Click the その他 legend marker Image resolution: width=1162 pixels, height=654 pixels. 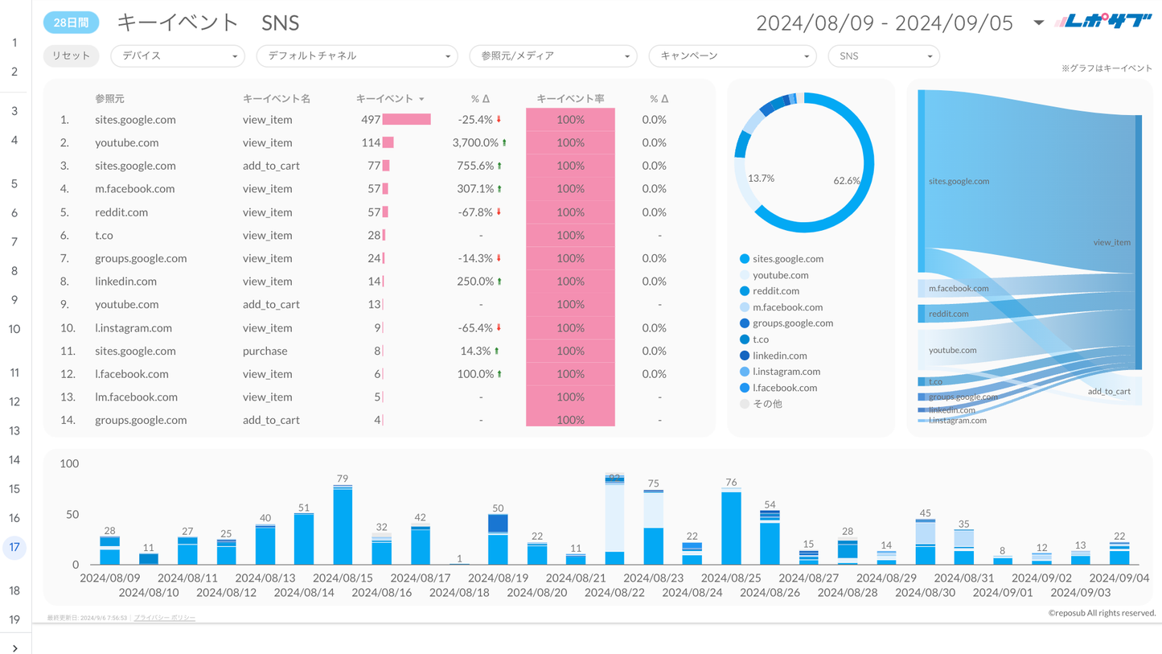[744, 404]
